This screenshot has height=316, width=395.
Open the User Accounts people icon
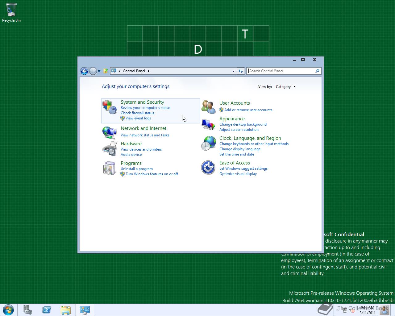[x=208, y=107]
